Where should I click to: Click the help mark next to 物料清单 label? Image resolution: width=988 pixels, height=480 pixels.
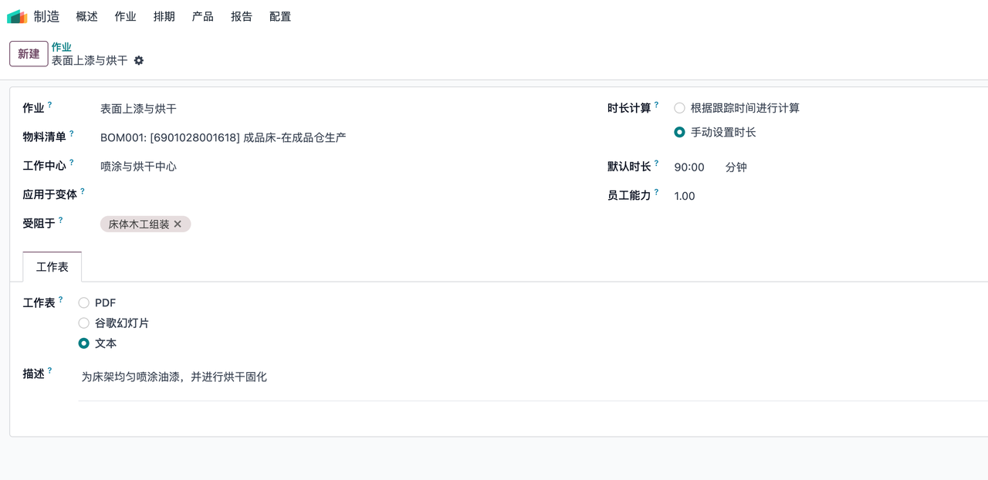72,134
